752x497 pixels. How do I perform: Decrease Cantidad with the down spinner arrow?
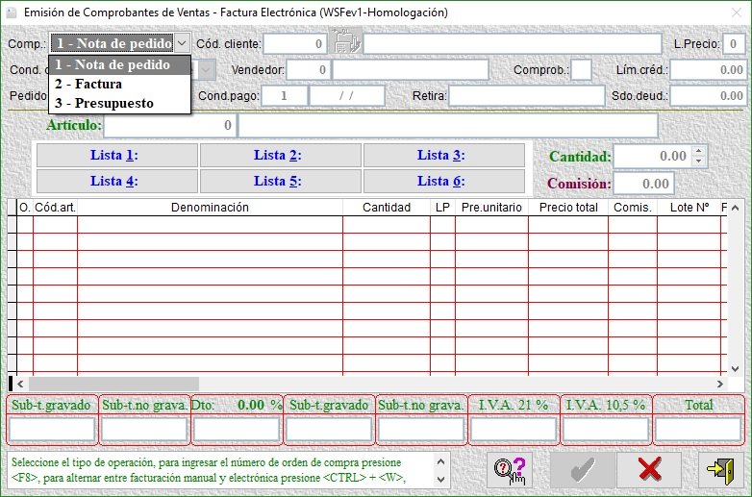(699, 161)
